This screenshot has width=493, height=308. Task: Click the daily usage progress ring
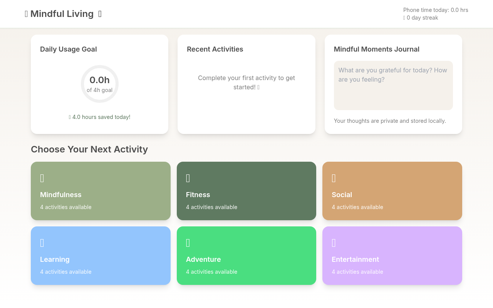[100, 84]
